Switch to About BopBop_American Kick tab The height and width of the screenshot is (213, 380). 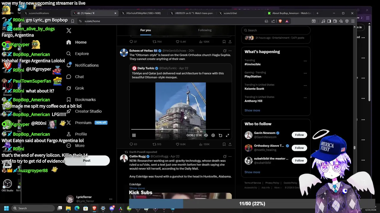click(x=289, y=13)
